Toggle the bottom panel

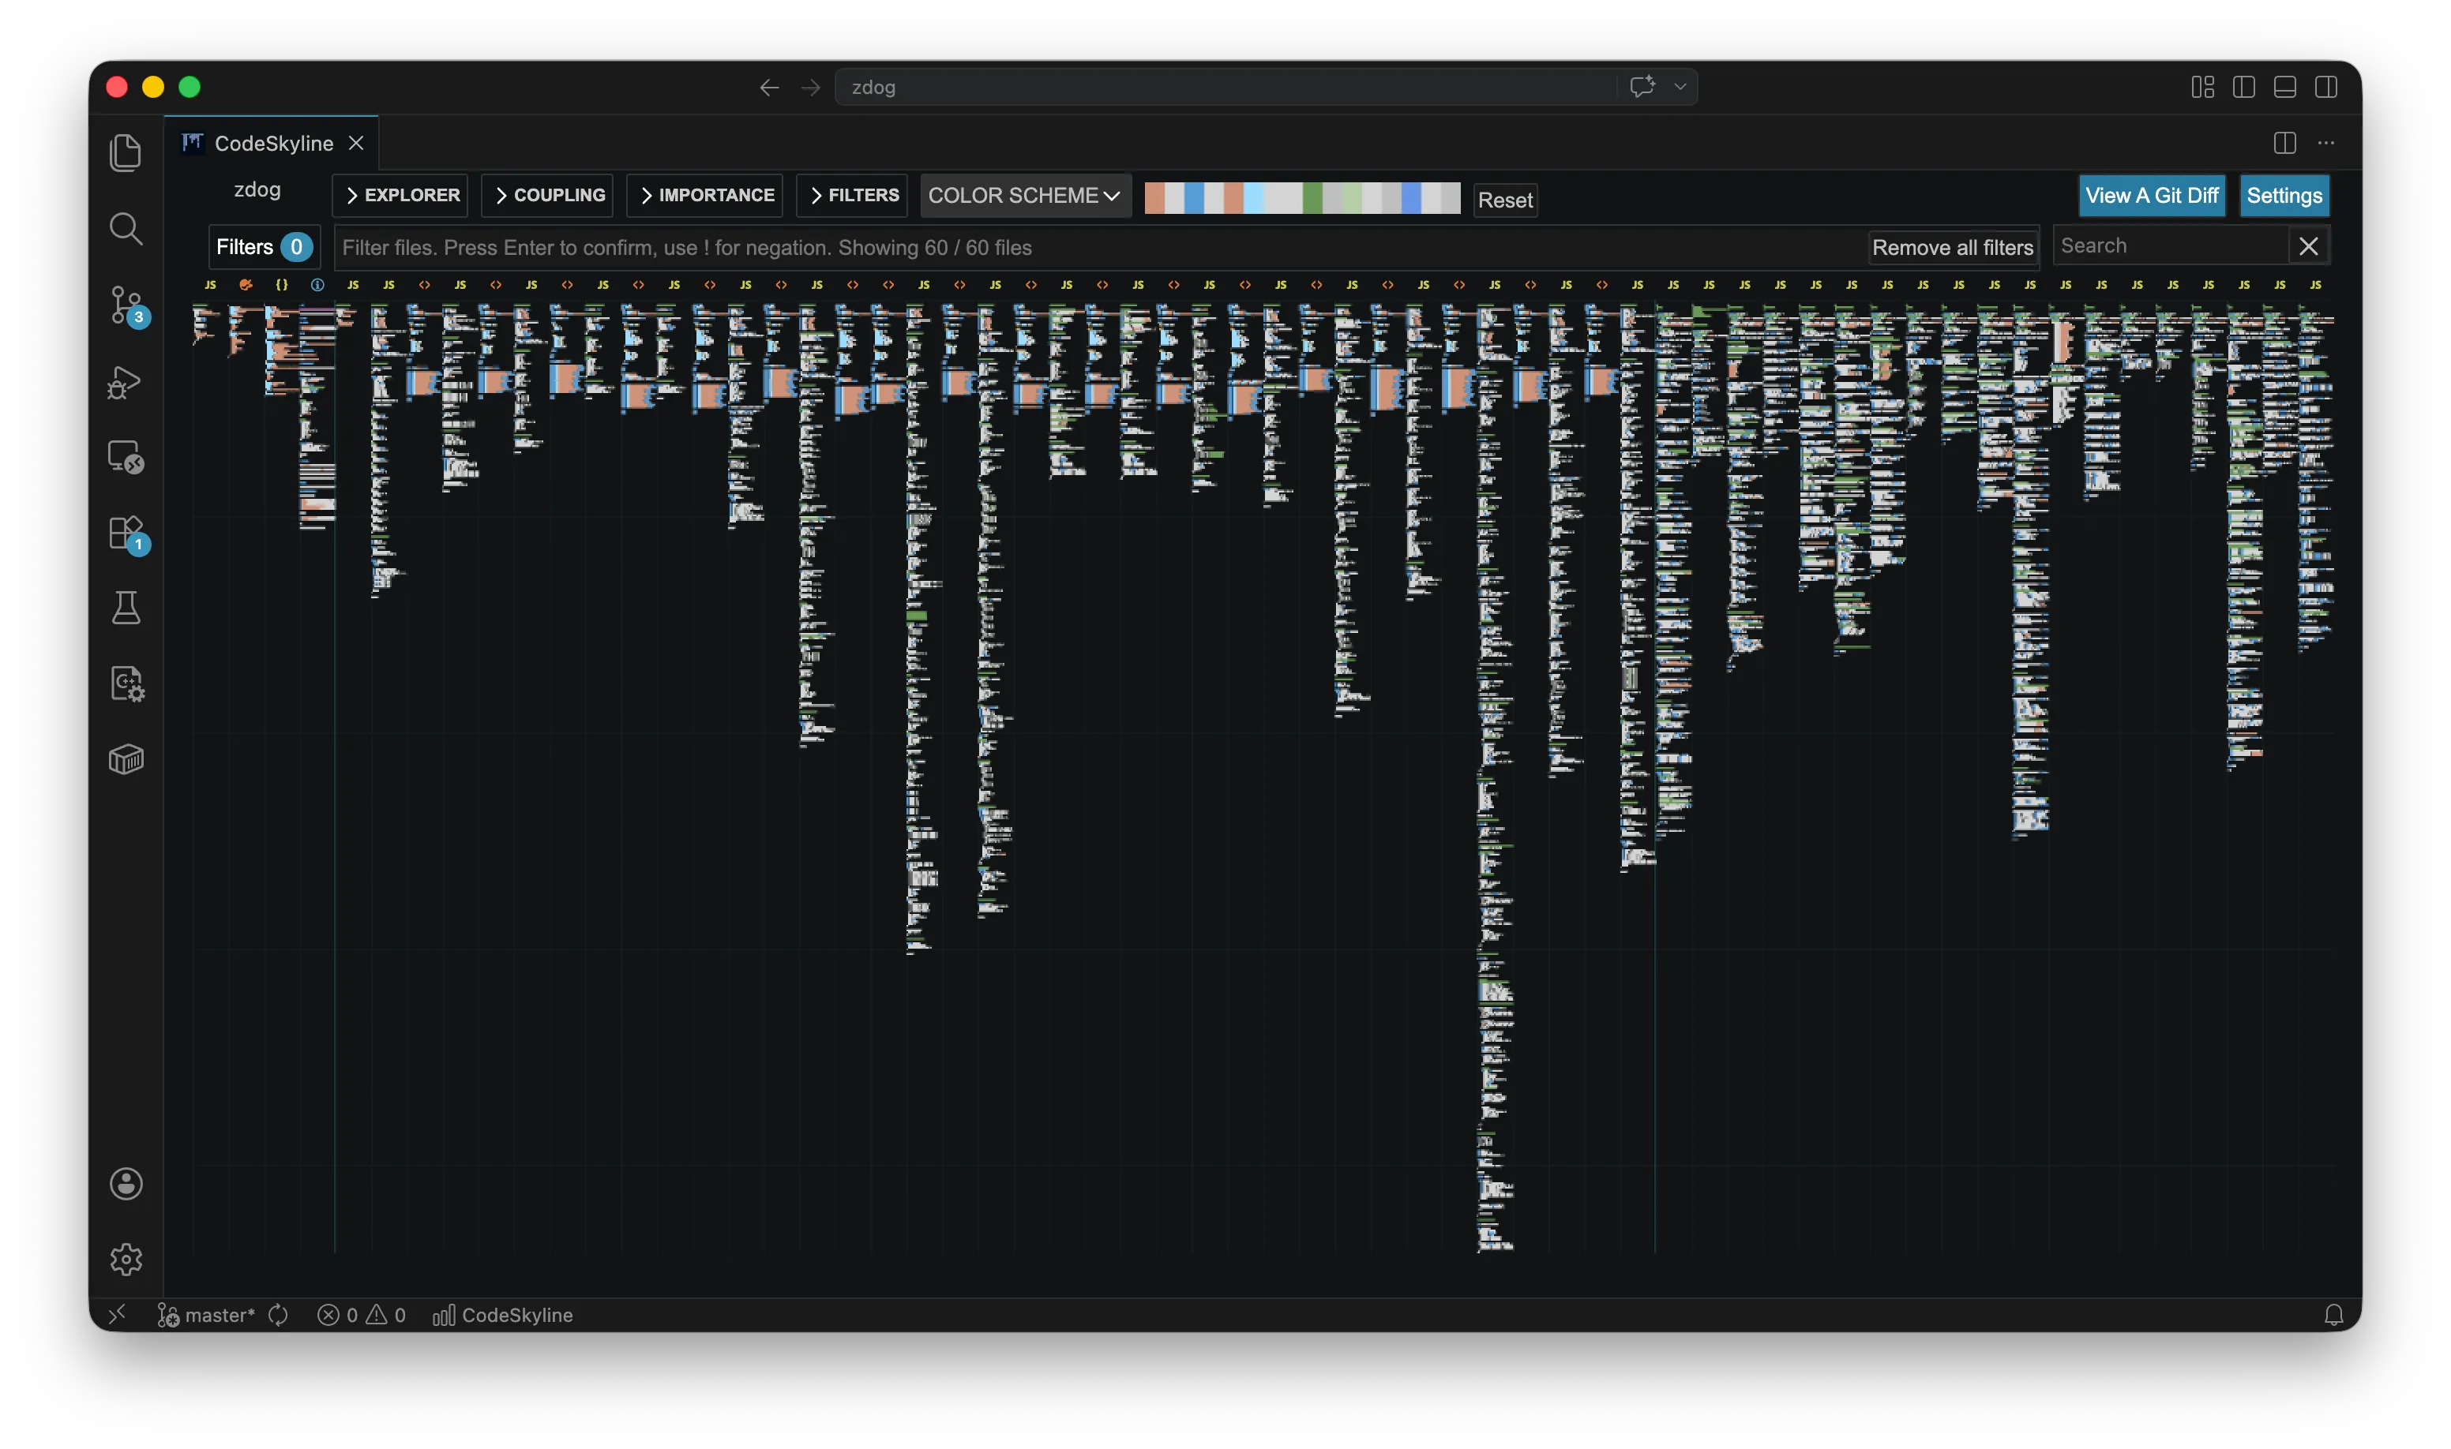[2284, 87]
